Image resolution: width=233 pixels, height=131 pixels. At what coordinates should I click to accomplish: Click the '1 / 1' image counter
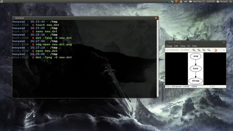click(x=212, y=87)
